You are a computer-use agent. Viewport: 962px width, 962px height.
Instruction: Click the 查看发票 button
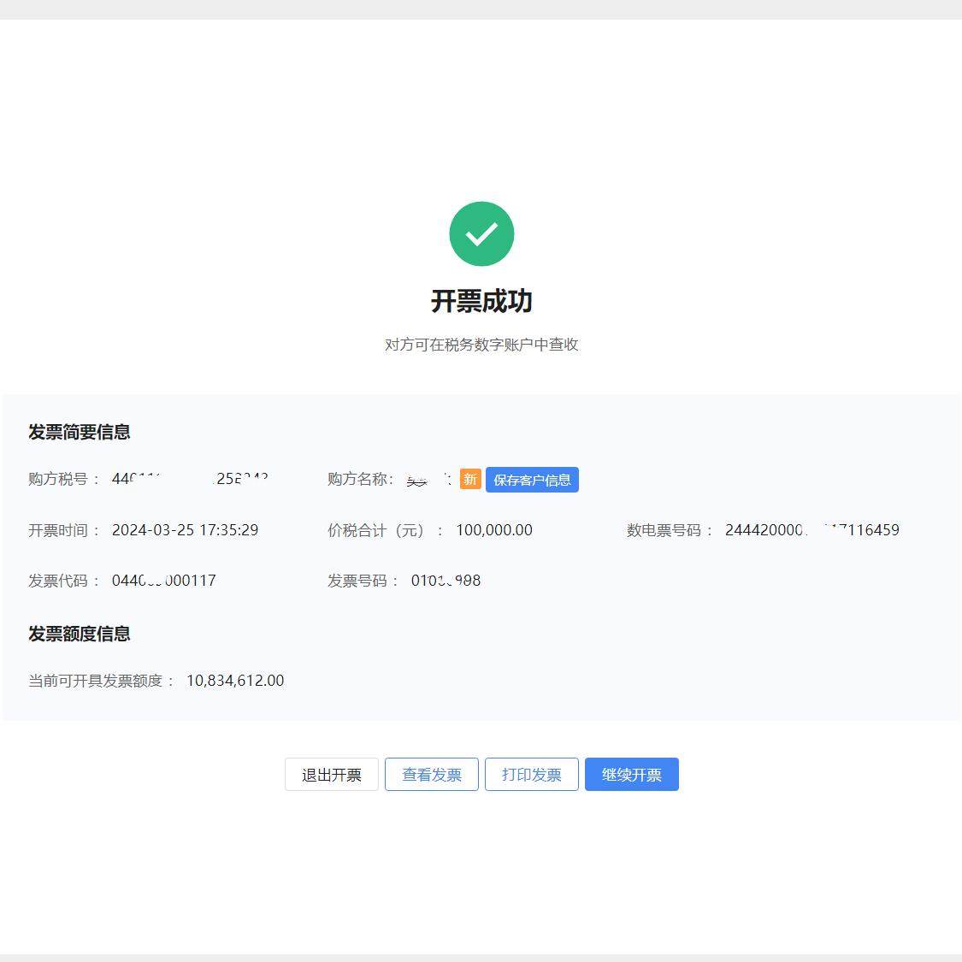(x=431, y=775)
